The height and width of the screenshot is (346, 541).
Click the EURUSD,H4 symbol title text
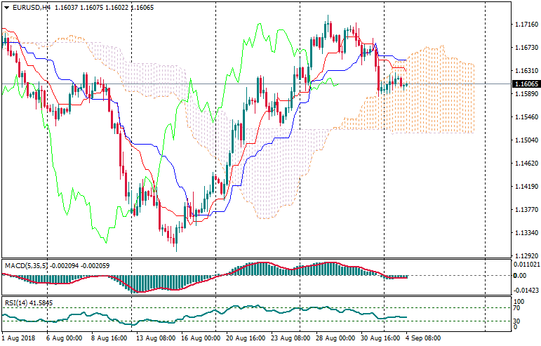click(31, 7)
